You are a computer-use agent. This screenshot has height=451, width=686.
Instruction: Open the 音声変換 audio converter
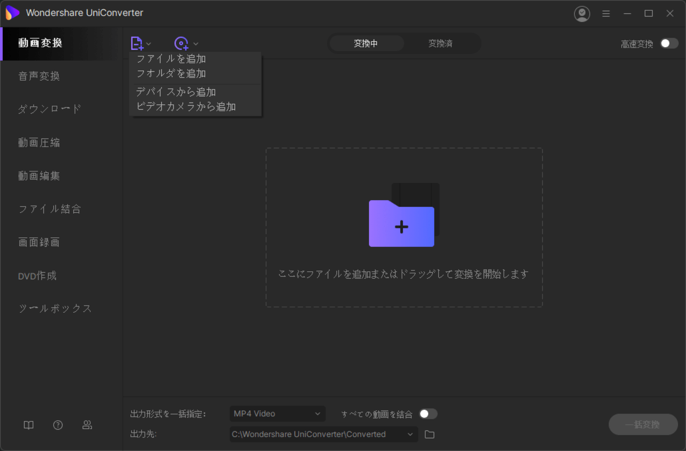[38, 76]
